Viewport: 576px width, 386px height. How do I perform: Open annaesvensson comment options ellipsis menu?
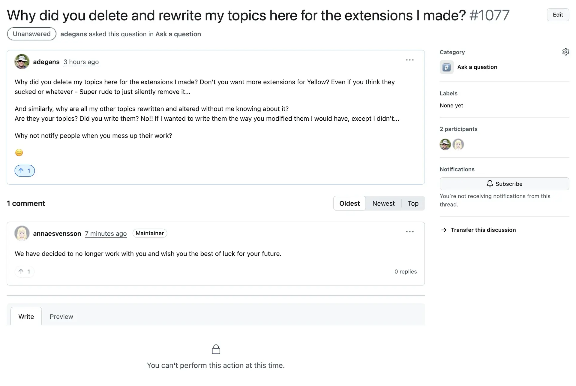(x=410, y=232)
